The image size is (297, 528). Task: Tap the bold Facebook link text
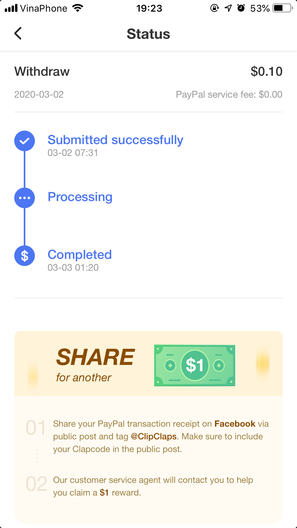pos(235,424)
